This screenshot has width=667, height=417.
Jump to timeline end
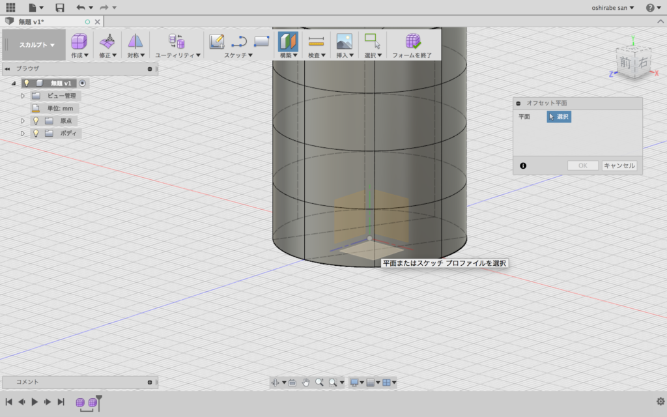(61, 401)
